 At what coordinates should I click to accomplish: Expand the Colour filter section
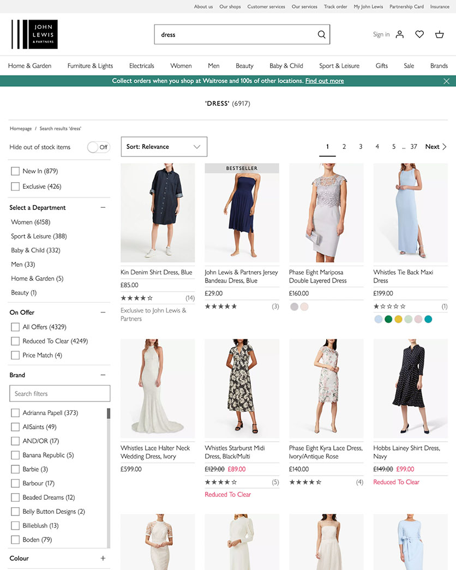[x=103, y=558]
